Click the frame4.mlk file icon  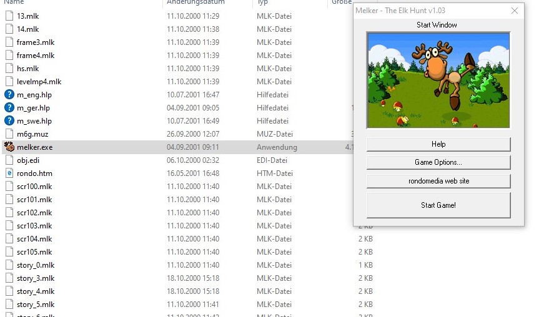pos(9,56)
